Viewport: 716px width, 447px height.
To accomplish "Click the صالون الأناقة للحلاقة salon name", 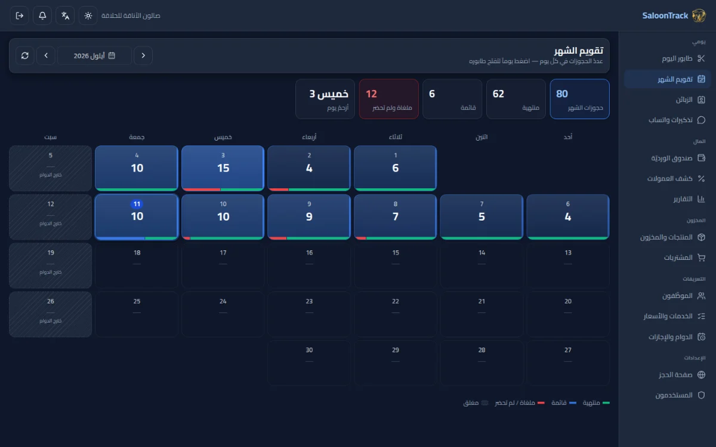I will pos(131,15).
